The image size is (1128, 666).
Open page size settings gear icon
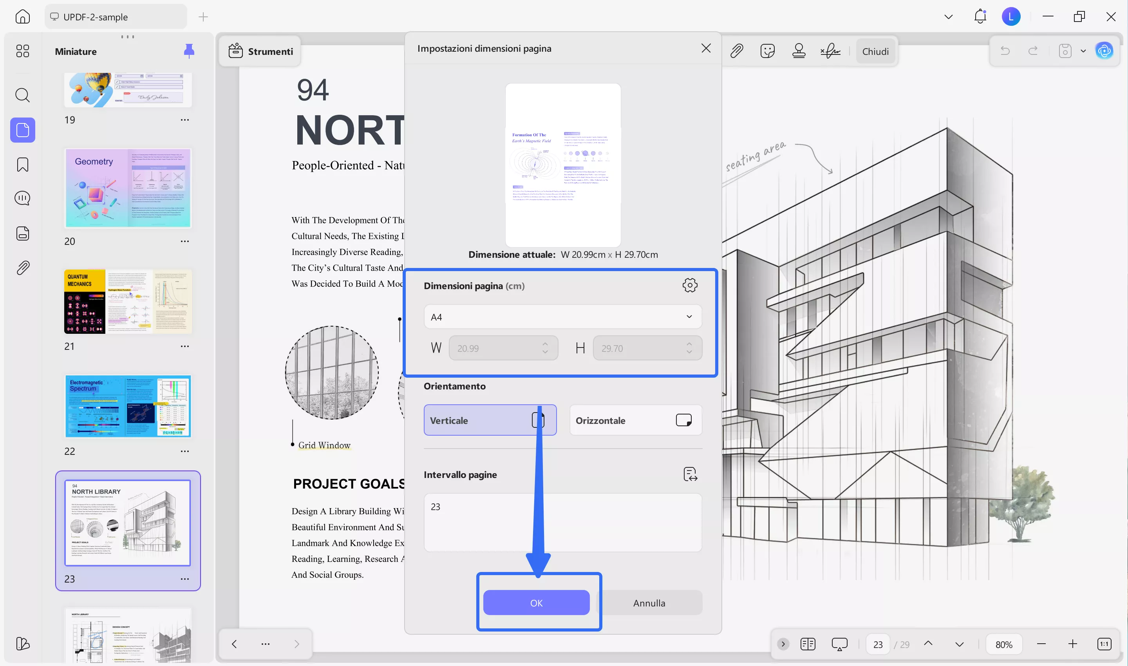point(690,286)
